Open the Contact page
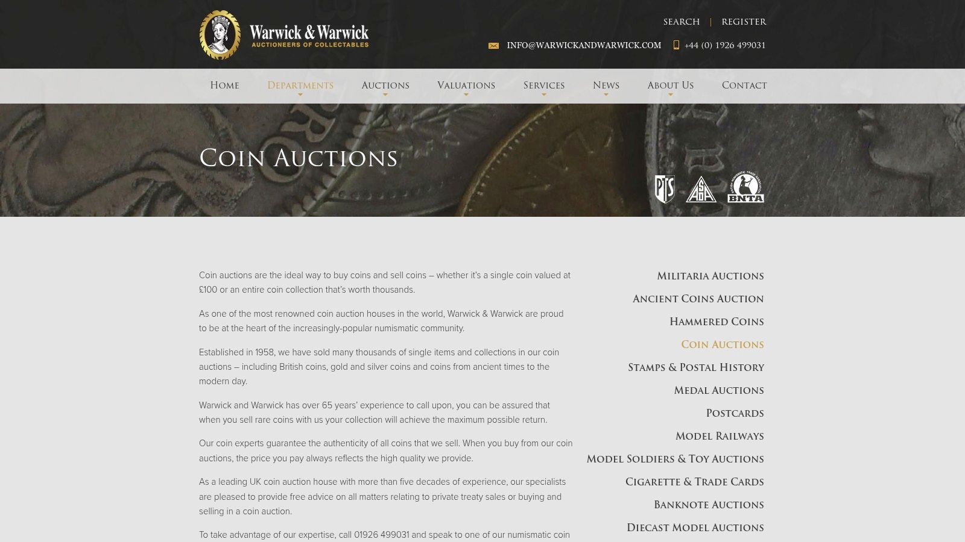The image size is (965, 542). click(744, 86)
